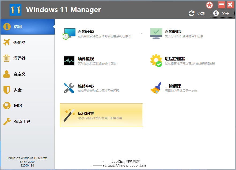
Task: Click the 信息 info icon in sidebar
Action: tap(7, 27)
